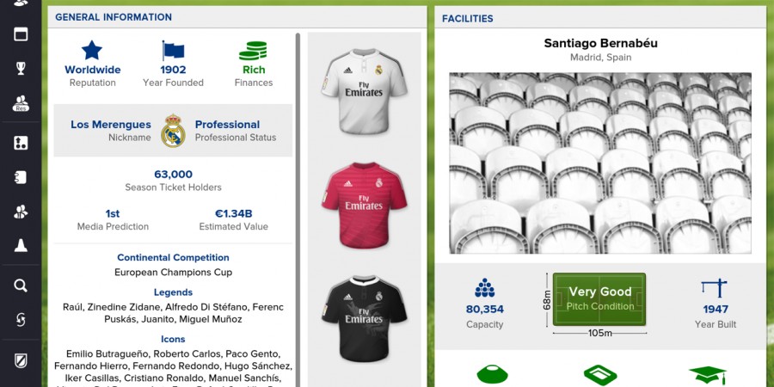Click the Real Madrid club crest
Image resolution: width=774 pixels, height=387 pixels.
(173, 131)
